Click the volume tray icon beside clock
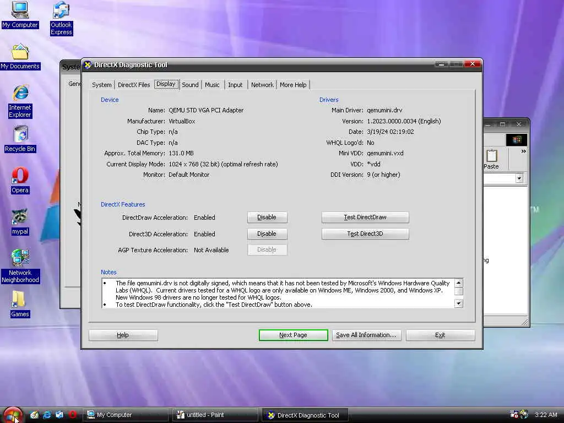The image size is (564, 423). [524, 414]
